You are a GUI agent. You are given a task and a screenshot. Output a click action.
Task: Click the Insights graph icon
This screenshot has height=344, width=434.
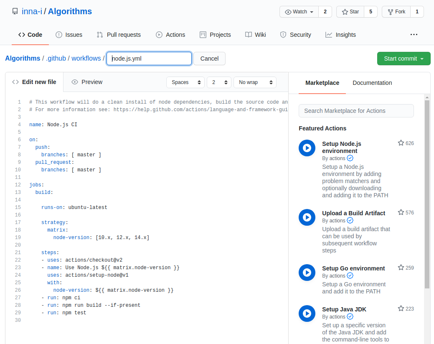coord(329,35)
